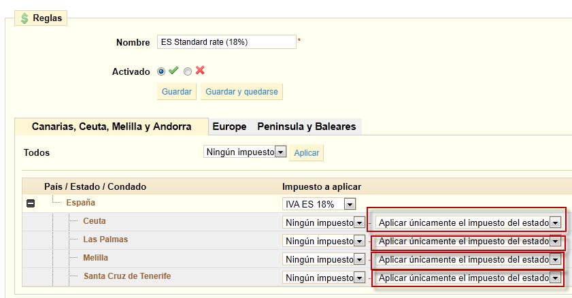
Task: Click the red cross disabled icon
Action: point(200,70)
